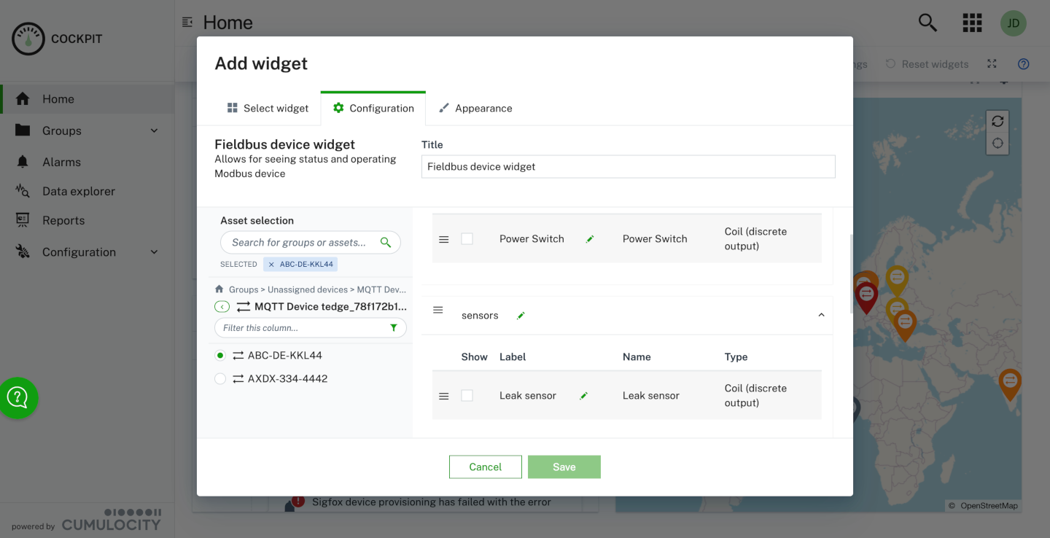Open the green help chat bubble
Viewport: 1050px width, 538px height.
point(17,397)
